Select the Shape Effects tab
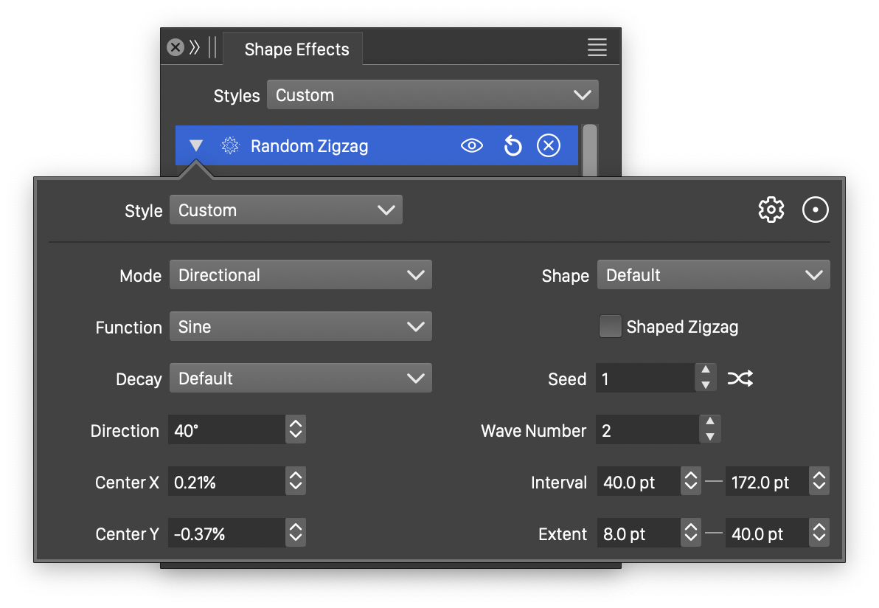Viewport: 879px width, 608px height. [x=296, y=49]
